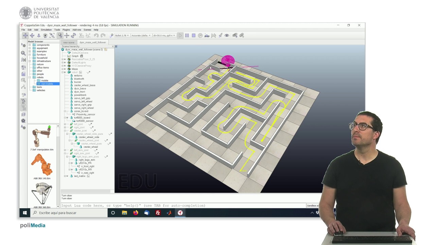The image size is (435, 245).
Task: Select the camera rotate tool
Action: tap(32, 35)
